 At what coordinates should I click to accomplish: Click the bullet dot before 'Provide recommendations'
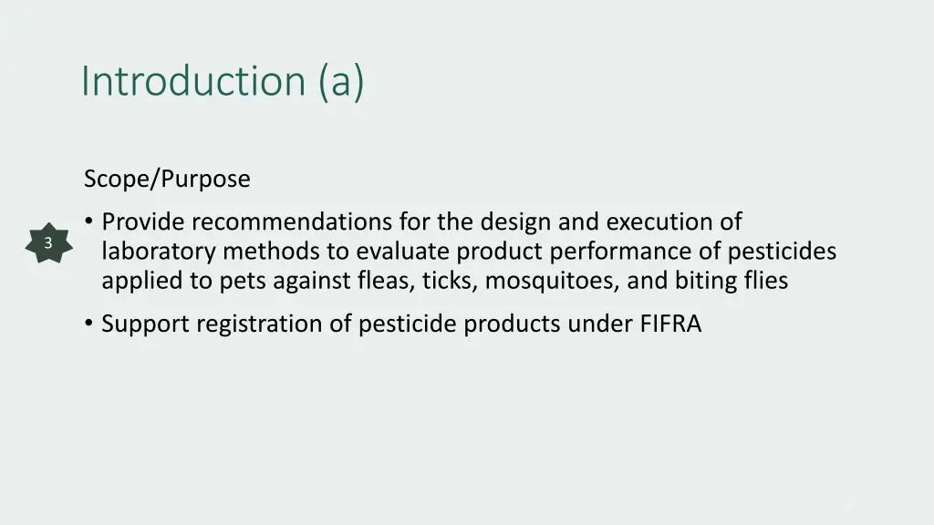[x=88, y=222]
